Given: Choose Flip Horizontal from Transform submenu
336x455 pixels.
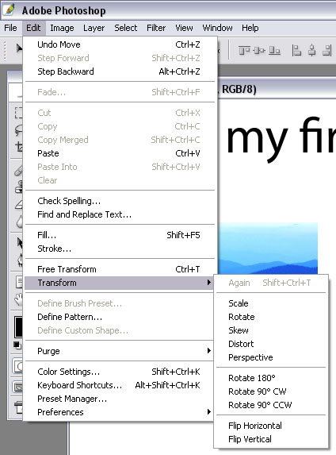Looking at the screenshot, I should pyautogui.click(x=255, y=426).
